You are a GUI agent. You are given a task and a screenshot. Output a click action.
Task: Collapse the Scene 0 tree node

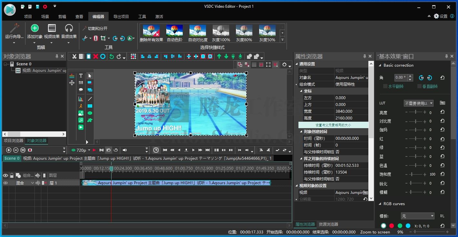[5, 64]
